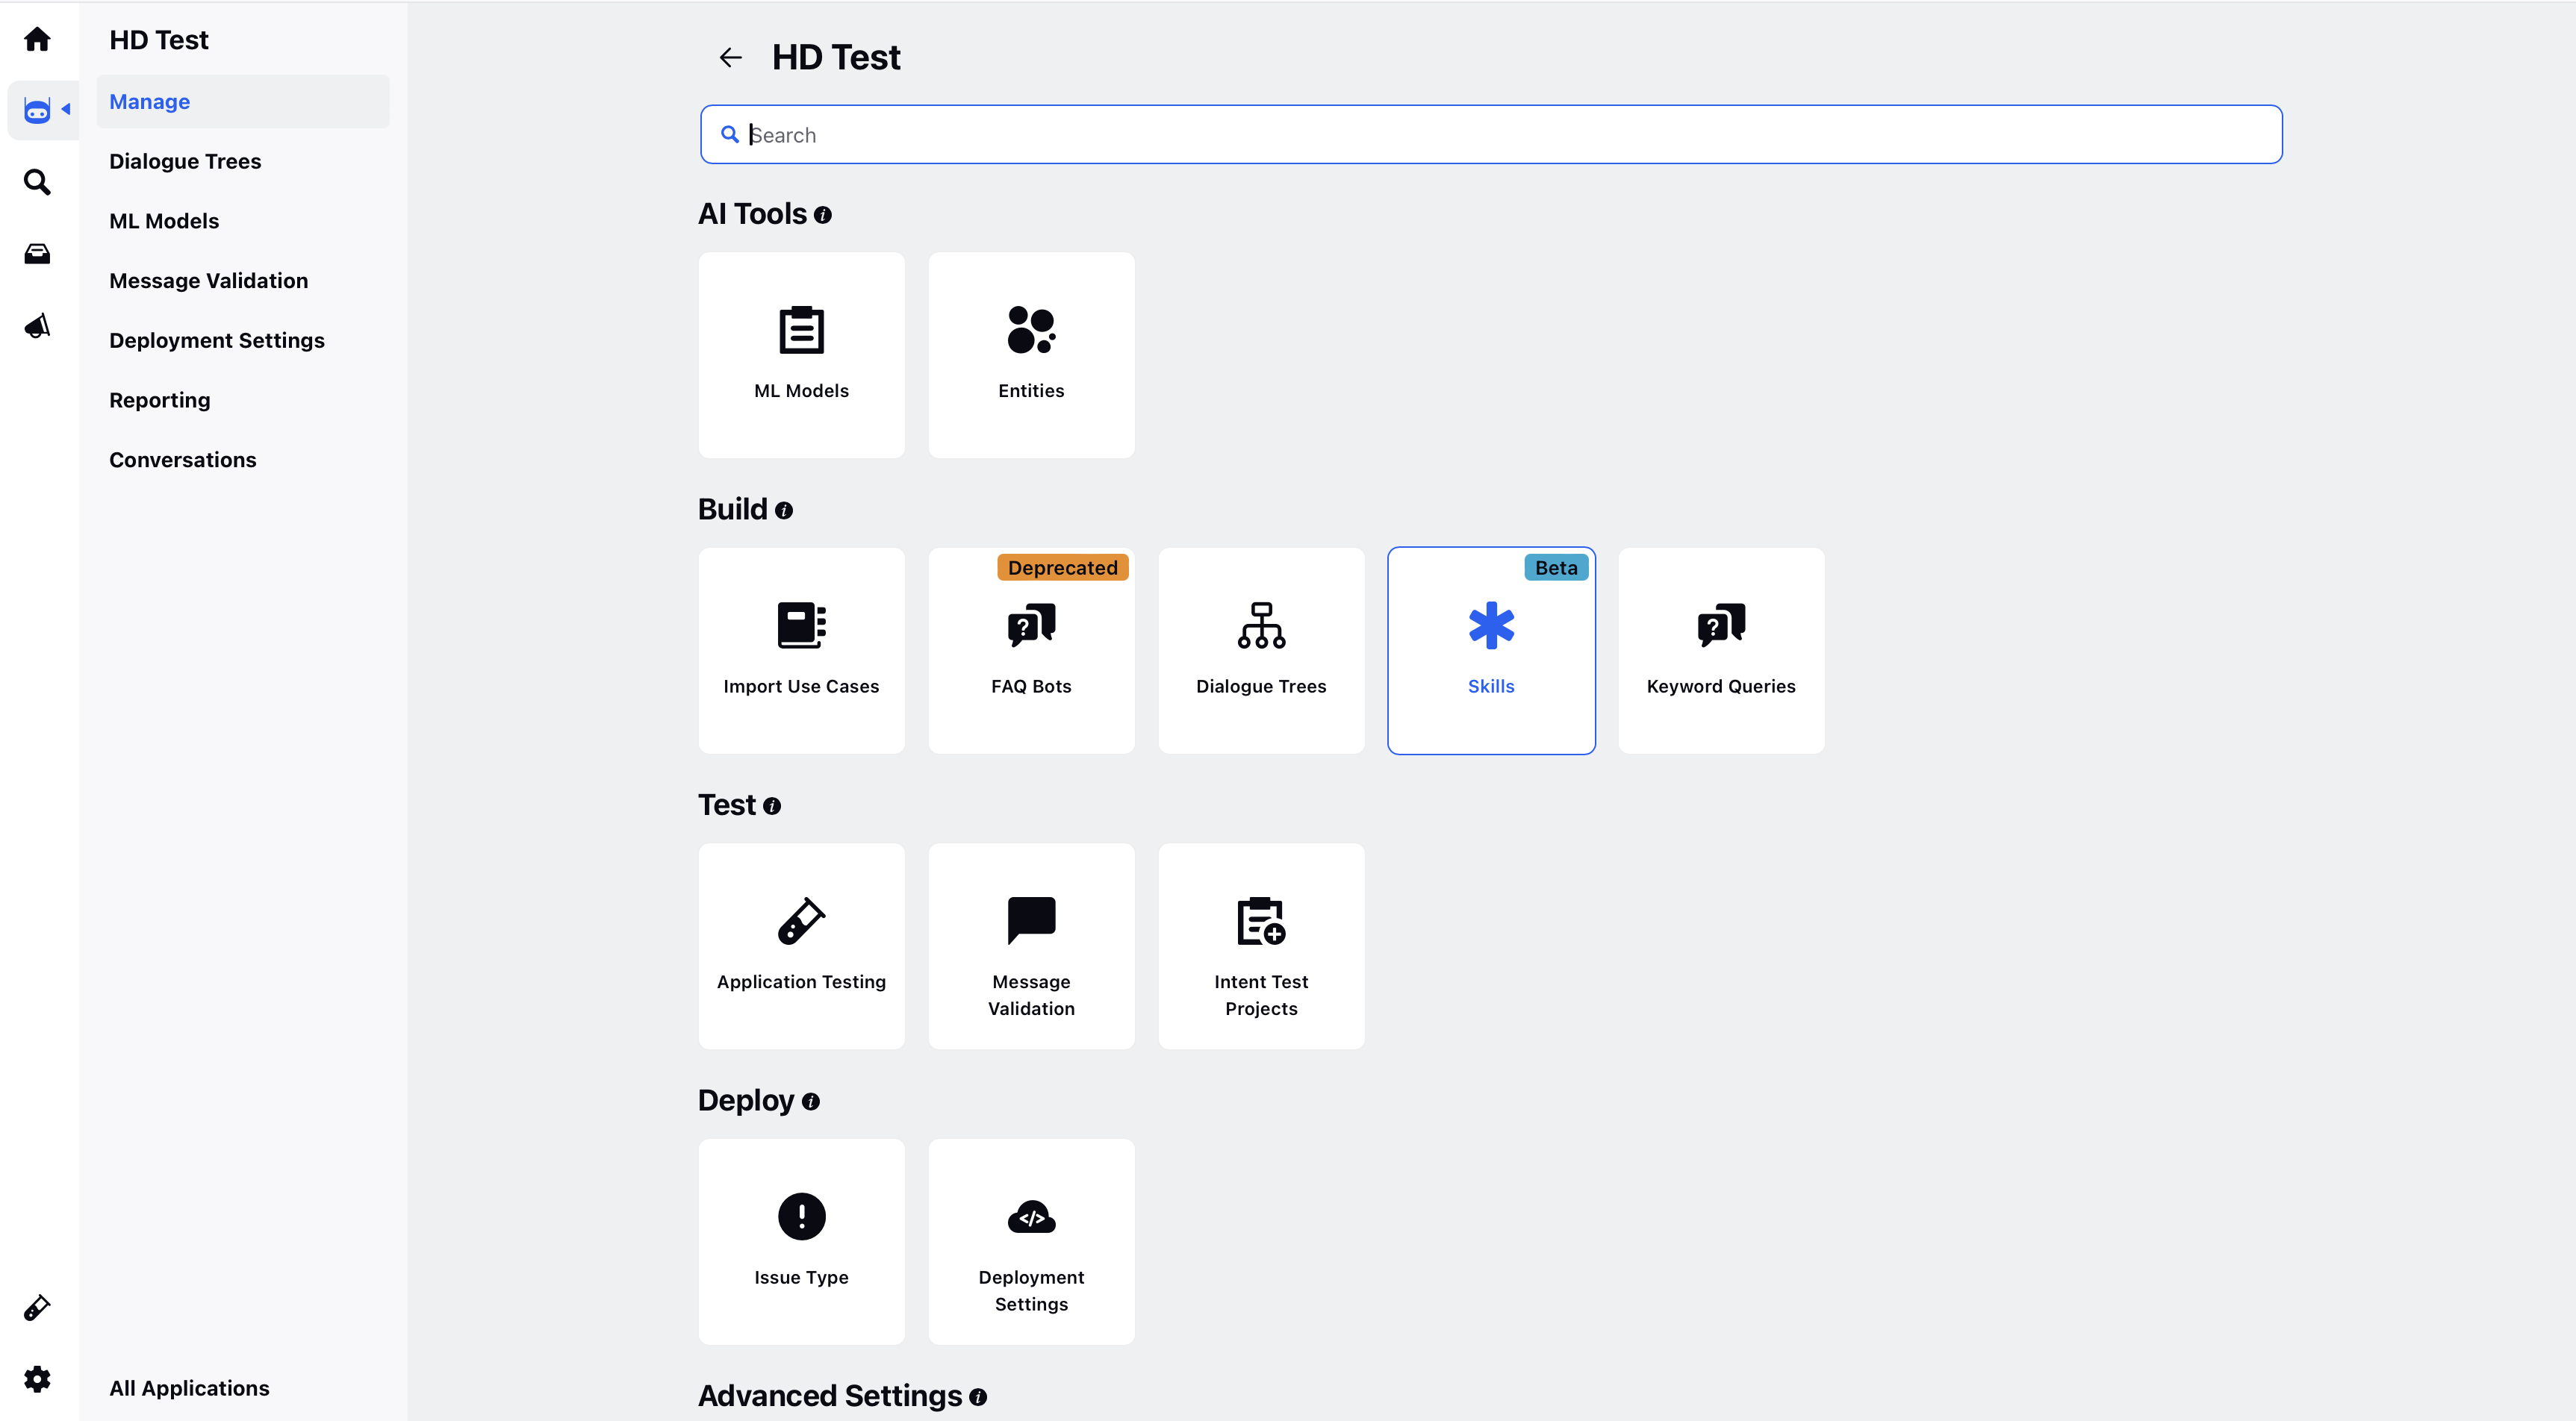
Task: Click the Skills card label
Action: pyautogui.click(x=1491, y=687)
